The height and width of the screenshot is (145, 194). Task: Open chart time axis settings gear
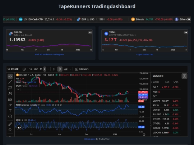tap(144, 135)
